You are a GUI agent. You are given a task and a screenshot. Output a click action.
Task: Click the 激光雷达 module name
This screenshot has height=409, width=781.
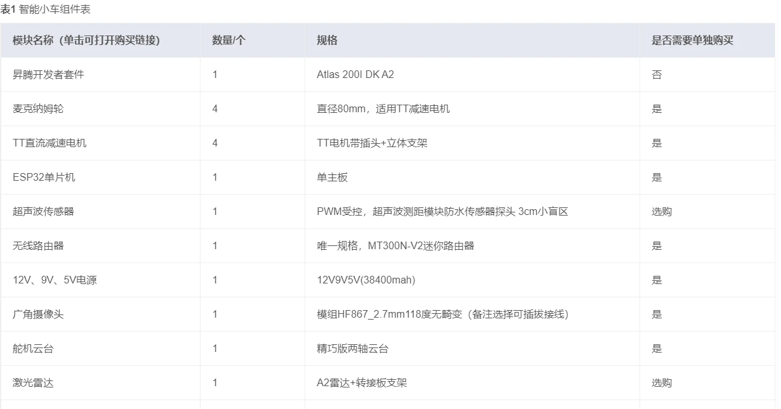point(33,383)
